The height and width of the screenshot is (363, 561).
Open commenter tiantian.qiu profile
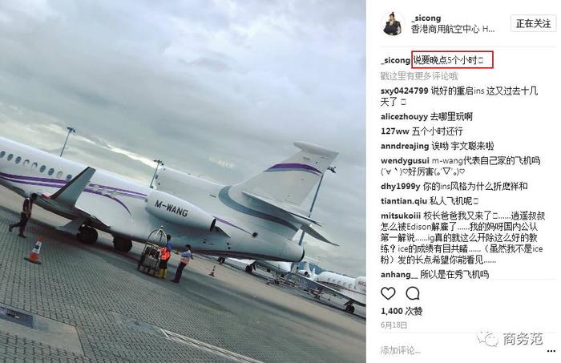click(404, 201)
